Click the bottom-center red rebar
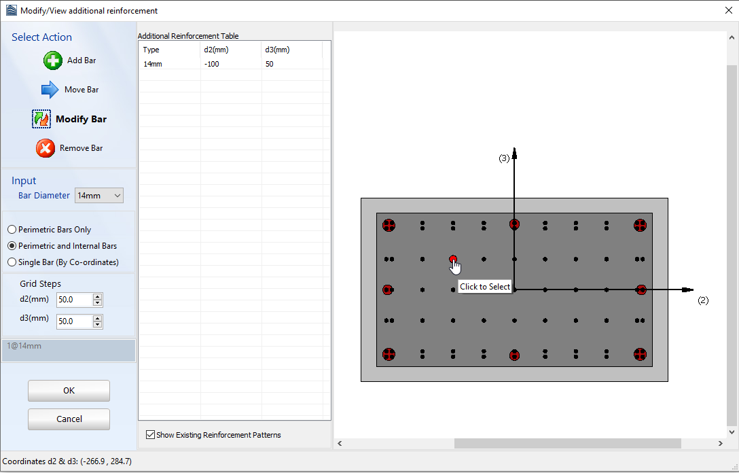This screenshot has width=739, height=473. (x=514, y=355)
